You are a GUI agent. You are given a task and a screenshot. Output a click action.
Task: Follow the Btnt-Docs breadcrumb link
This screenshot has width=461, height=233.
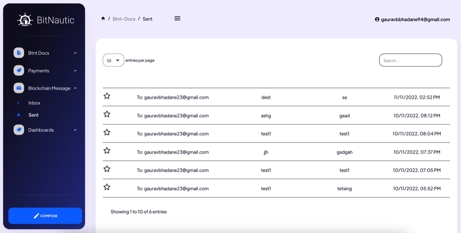(x=124, y=19)
